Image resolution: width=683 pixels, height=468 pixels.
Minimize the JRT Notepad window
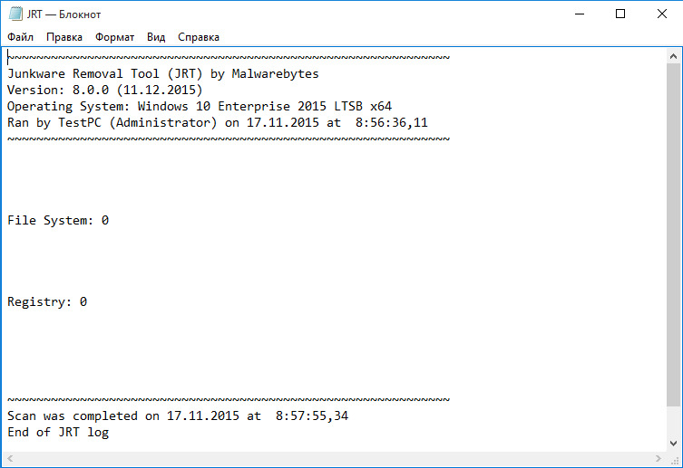click(x=579, y=14)
